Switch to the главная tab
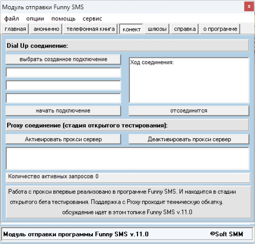Image resolution: width=255 pixels, height=244 pixels. (15, 29)
